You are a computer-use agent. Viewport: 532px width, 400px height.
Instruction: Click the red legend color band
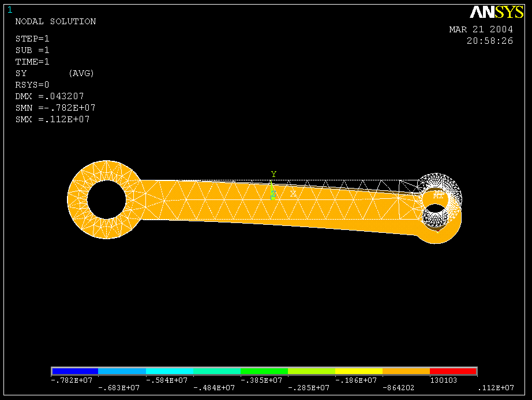pos(453,371)
